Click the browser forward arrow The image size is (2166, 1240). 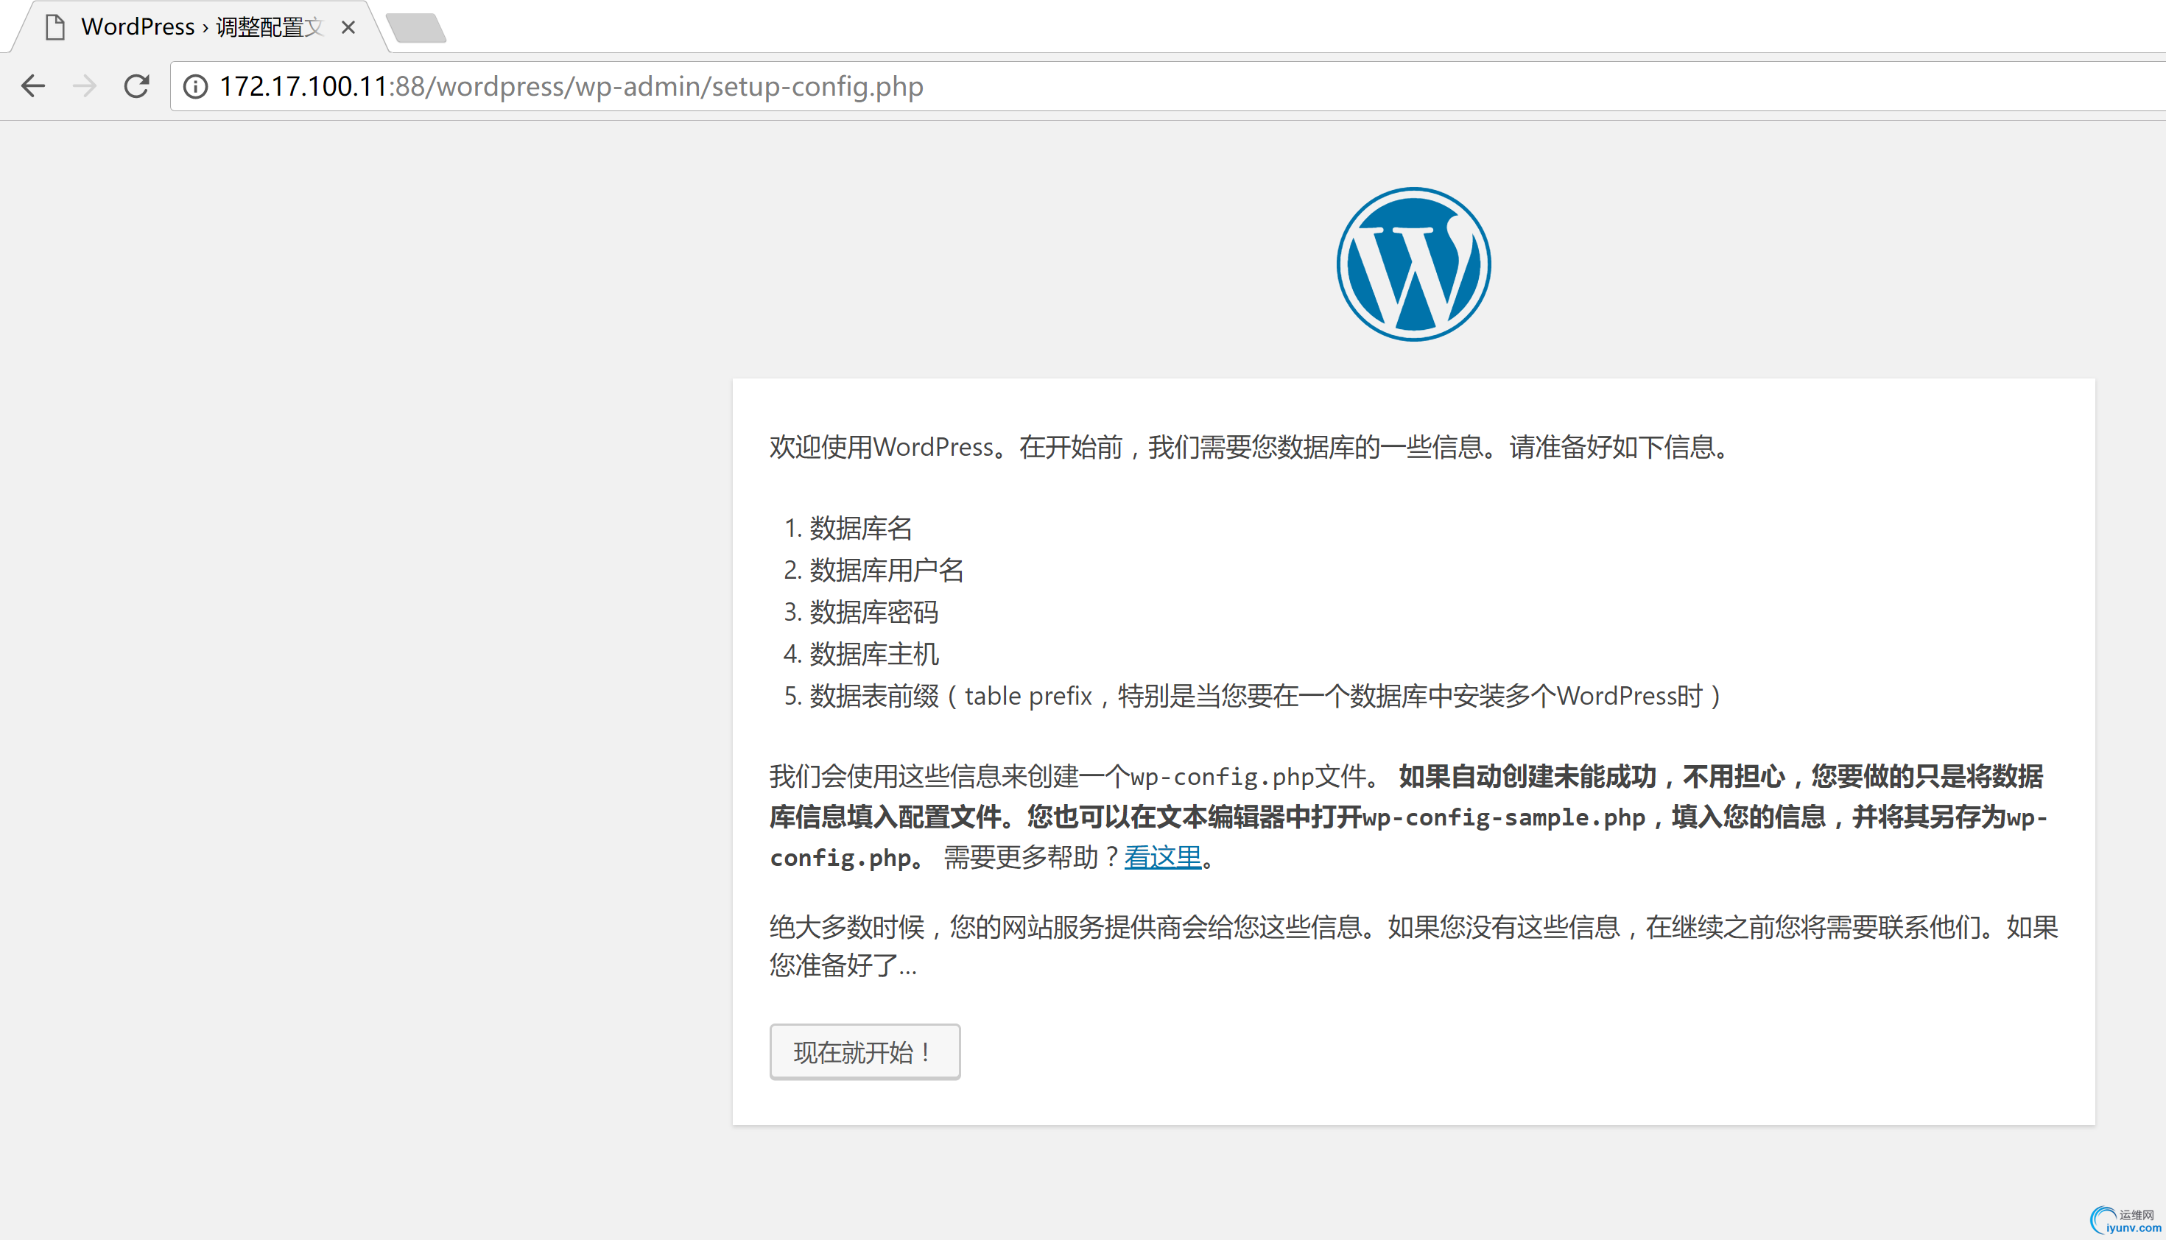84,86
